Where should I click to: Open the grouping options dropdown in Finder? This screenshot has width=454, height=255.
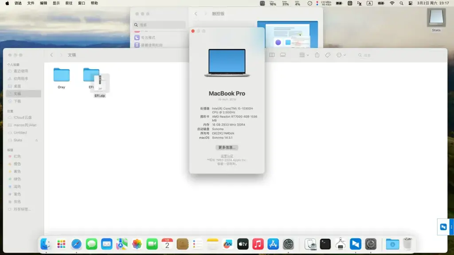304,55
